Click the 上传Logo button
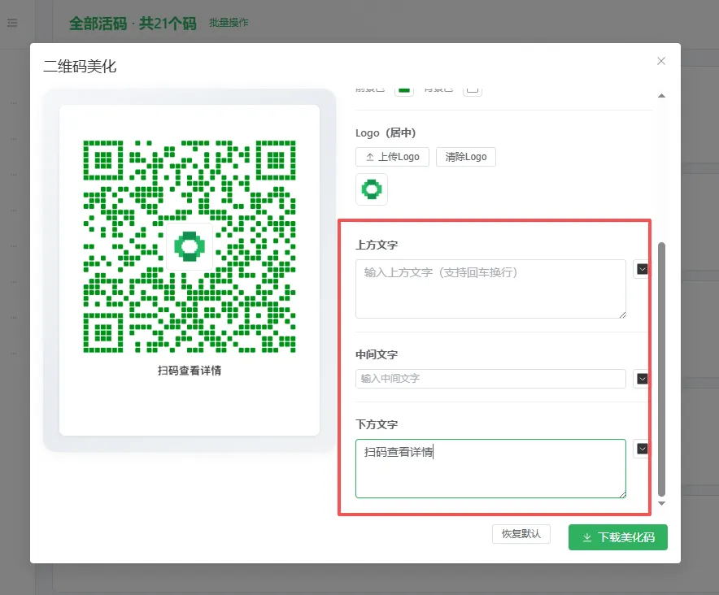This screenshot has width=719, height=595. (x=392, y=157)
